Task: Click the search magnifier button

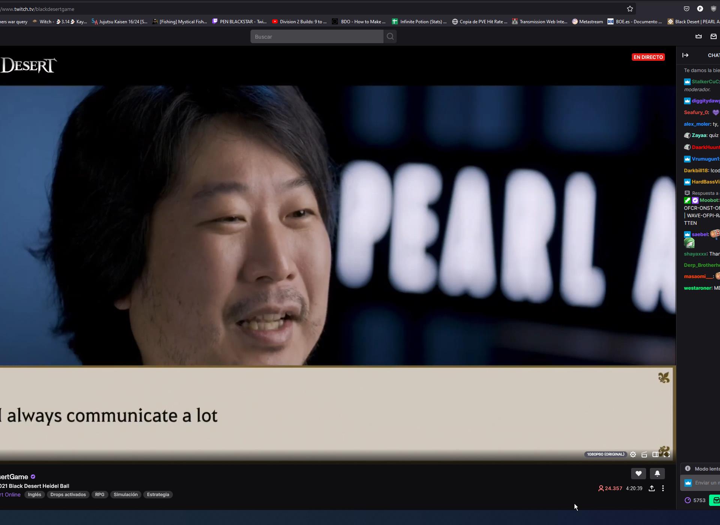Action: (390, 36)
